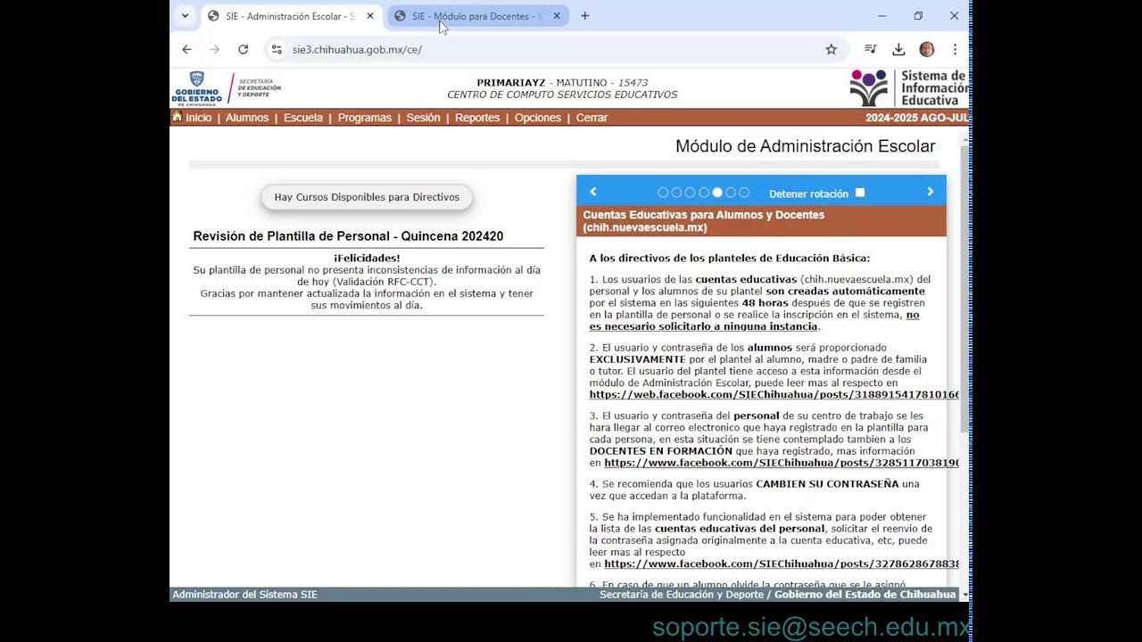
Task: Click the Sistema de Información Educativa logo
Action: [x=908, y=88]
